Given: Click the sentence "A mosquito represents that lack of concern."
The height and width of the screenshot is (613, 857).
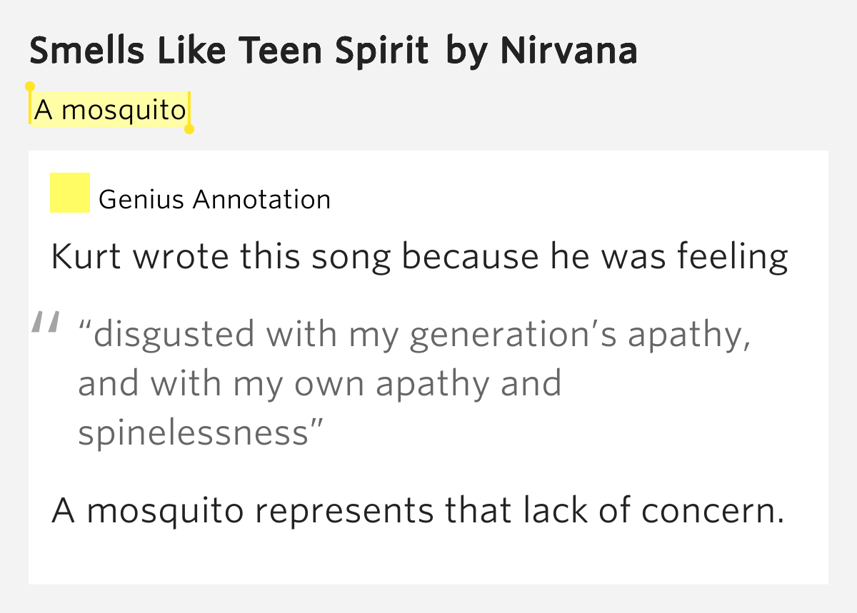Looking at the screenshot, I should coord(418,510).
